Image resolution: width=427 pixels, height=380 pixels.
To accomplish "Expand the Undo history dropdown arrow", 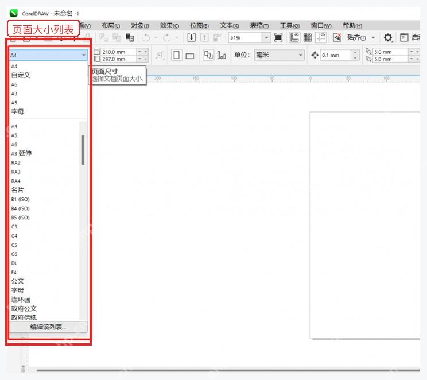I will click(156, 37).
